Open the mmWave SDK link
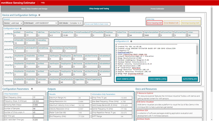This screenshot has height=123, width=219. [x=142, y=110]
